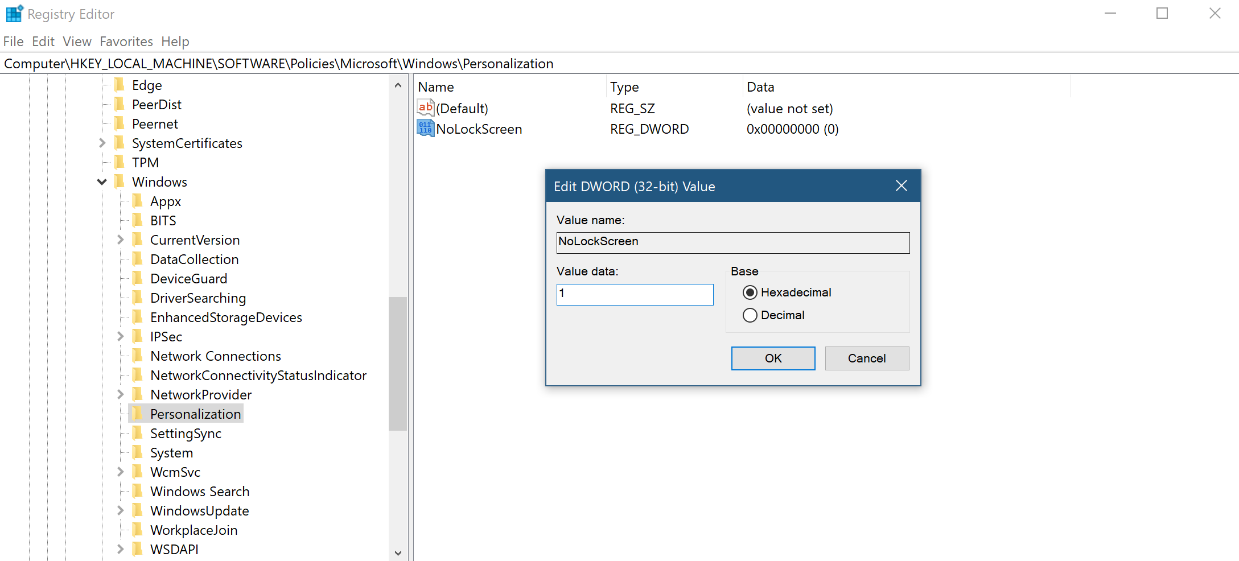Click the NetworkProvider folder icon

pos(138,395)
